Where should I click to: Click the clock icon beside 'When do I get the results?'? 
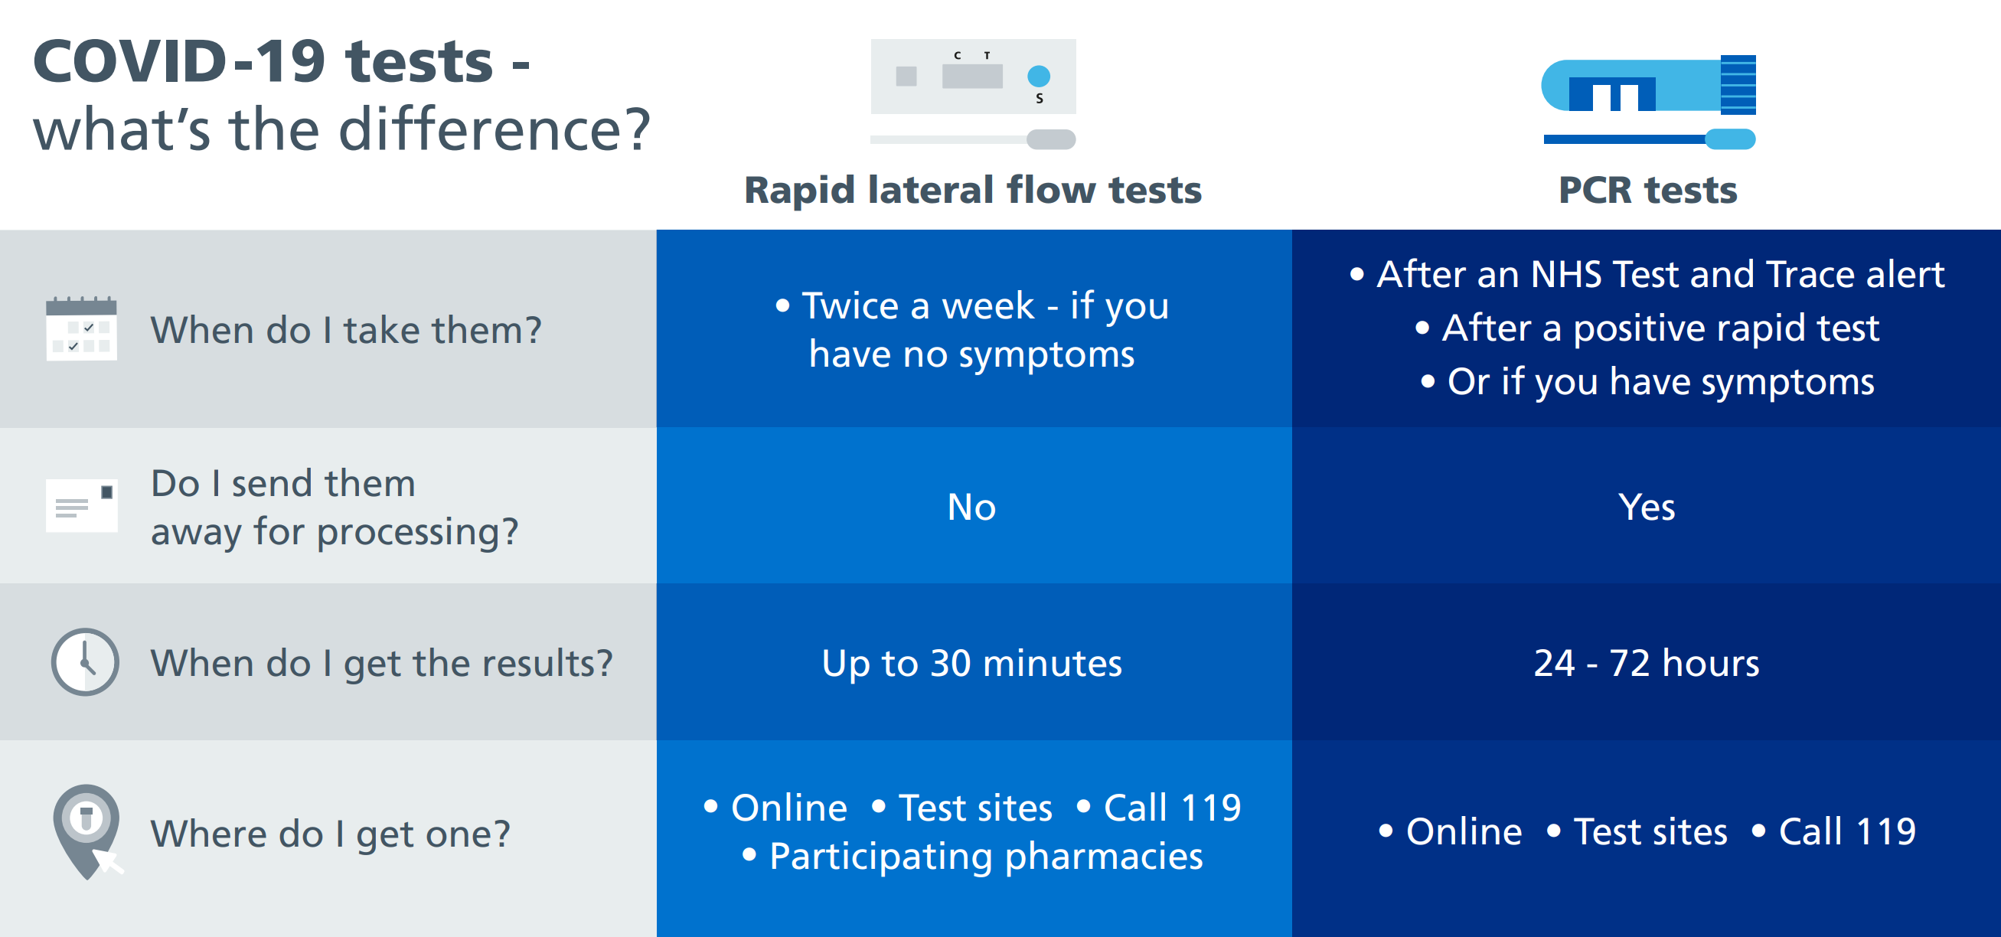[85, 662]
